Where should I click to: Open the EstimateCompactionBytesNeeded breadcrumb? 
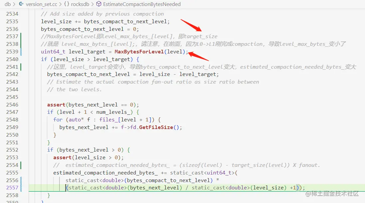click(x=142, y=4)
